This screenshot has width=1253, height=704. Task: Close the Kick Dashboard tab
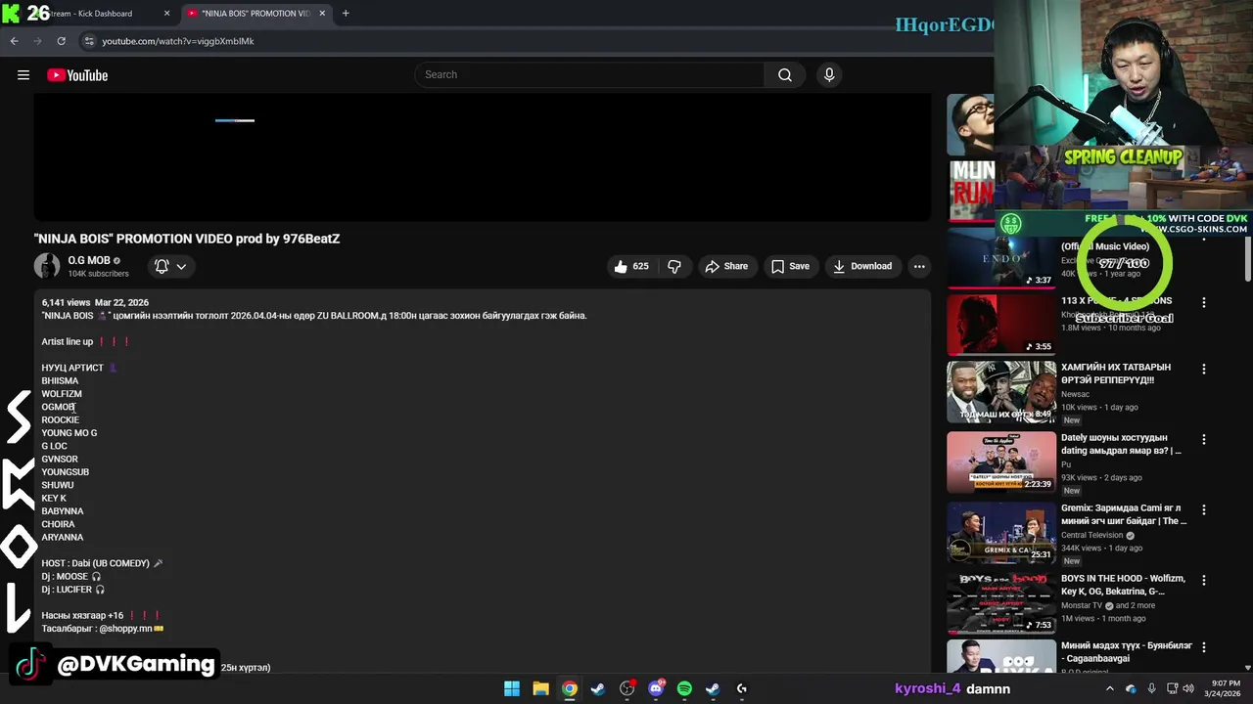click(x=166, y=14)
